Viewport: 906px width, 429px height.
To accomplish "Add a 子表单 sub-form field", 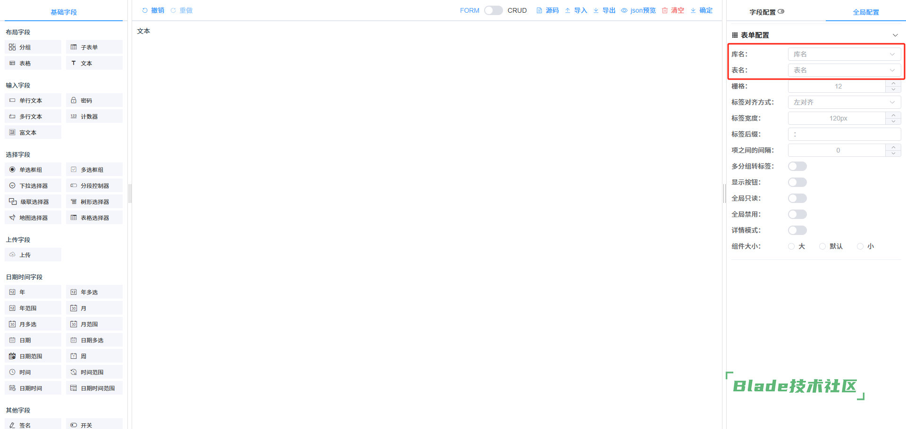I will (x=94, y=47).
